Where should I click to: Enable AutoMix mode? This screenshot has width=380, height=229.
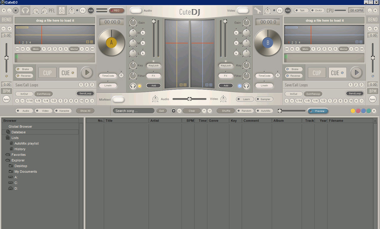[x=264, y=111]
